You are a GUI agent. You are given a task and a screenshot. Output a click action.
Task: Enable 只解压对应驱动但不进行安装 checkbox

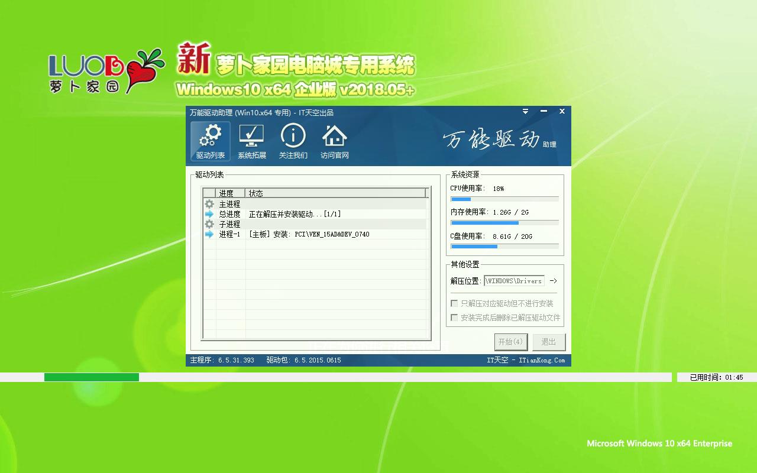[454, 303]
